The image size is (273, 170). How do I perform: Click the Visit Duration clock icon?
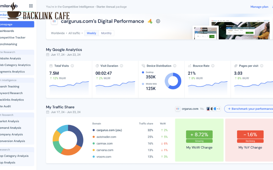(x=97, y=66)
